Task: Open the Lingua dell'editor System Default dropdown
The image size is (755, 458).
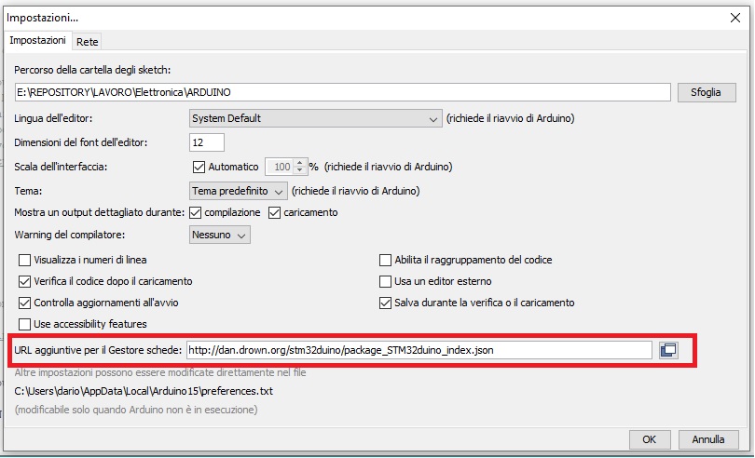Action: click(x=314, y=118)
